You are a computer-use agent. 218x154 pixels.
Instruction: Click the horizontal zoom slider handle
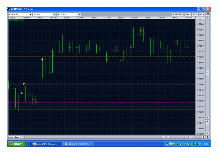click(x=197, y=137)
